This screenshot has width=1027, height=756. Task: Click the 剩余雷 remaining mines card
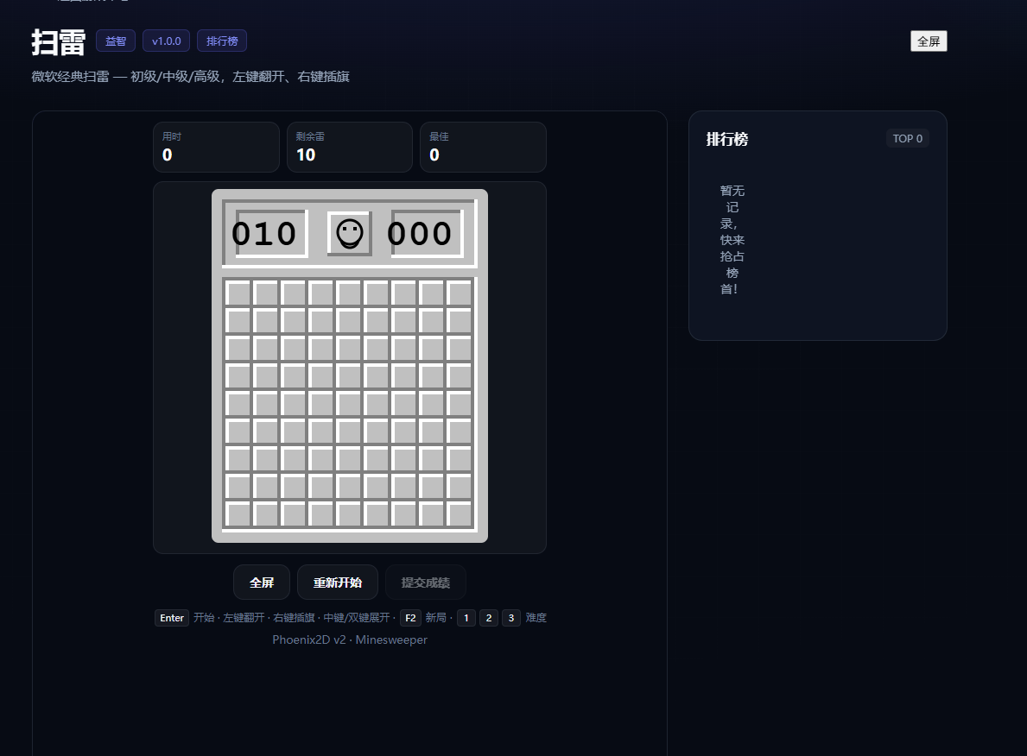click(350, 147)
